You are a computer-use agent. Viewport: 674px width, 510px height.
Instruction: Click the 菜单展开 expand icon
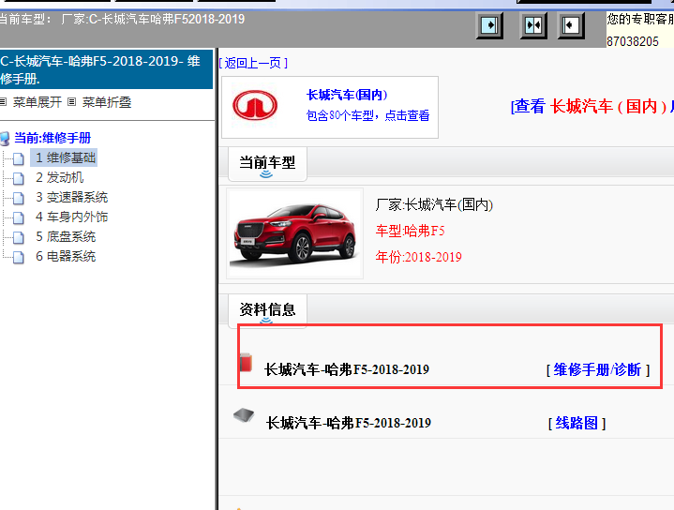pyautogui.click(x=3, y=102)
